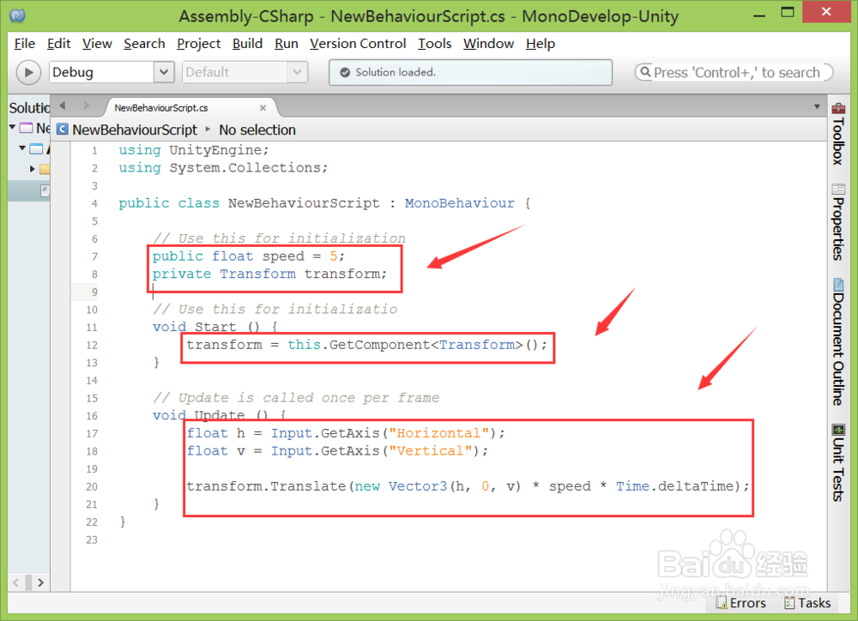Open the Debug configuration dropdown
This screenshot has width=858, height=621.
(112, 72)
